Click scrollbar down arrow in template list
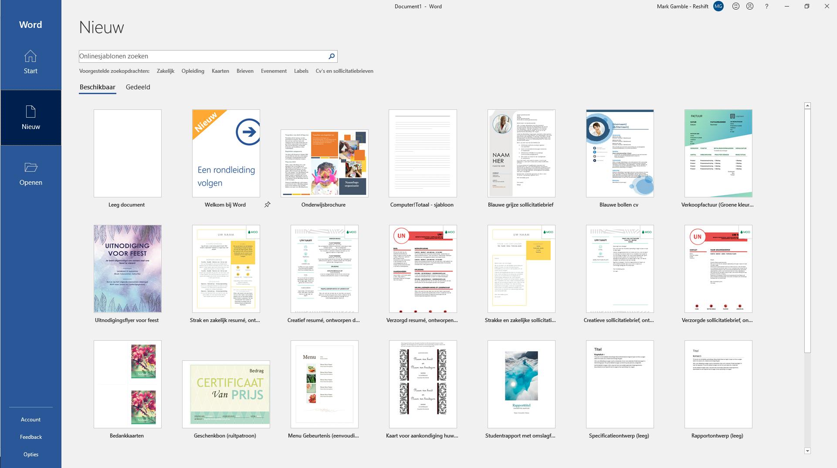Image resolution: width=837 pixels, height=468 pixels. coord(807,451)
